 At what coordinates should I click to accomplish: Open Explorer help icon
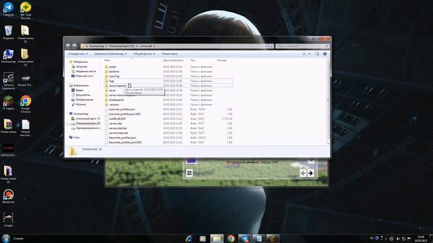[325, 54]
